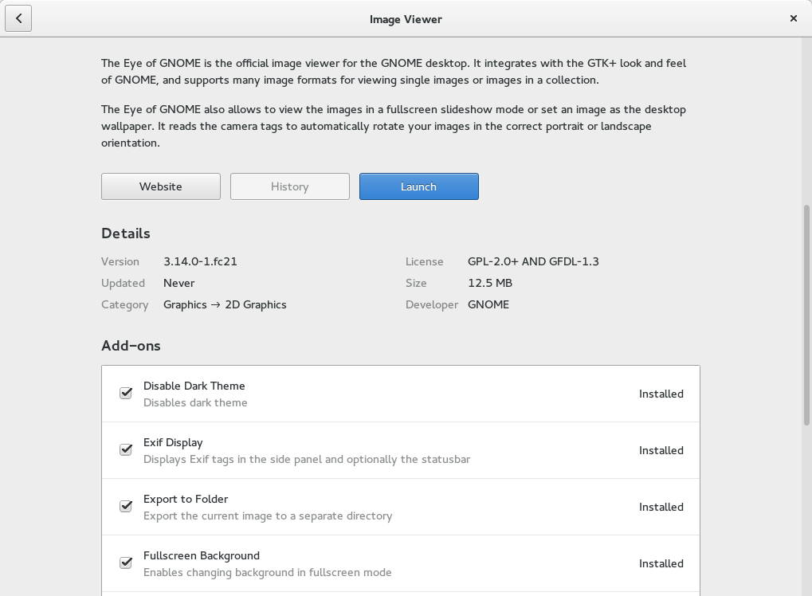The image size is (812, 596).
Task: Click Installed status for Disable Dark Theme
Action: (x=661, y=394)
